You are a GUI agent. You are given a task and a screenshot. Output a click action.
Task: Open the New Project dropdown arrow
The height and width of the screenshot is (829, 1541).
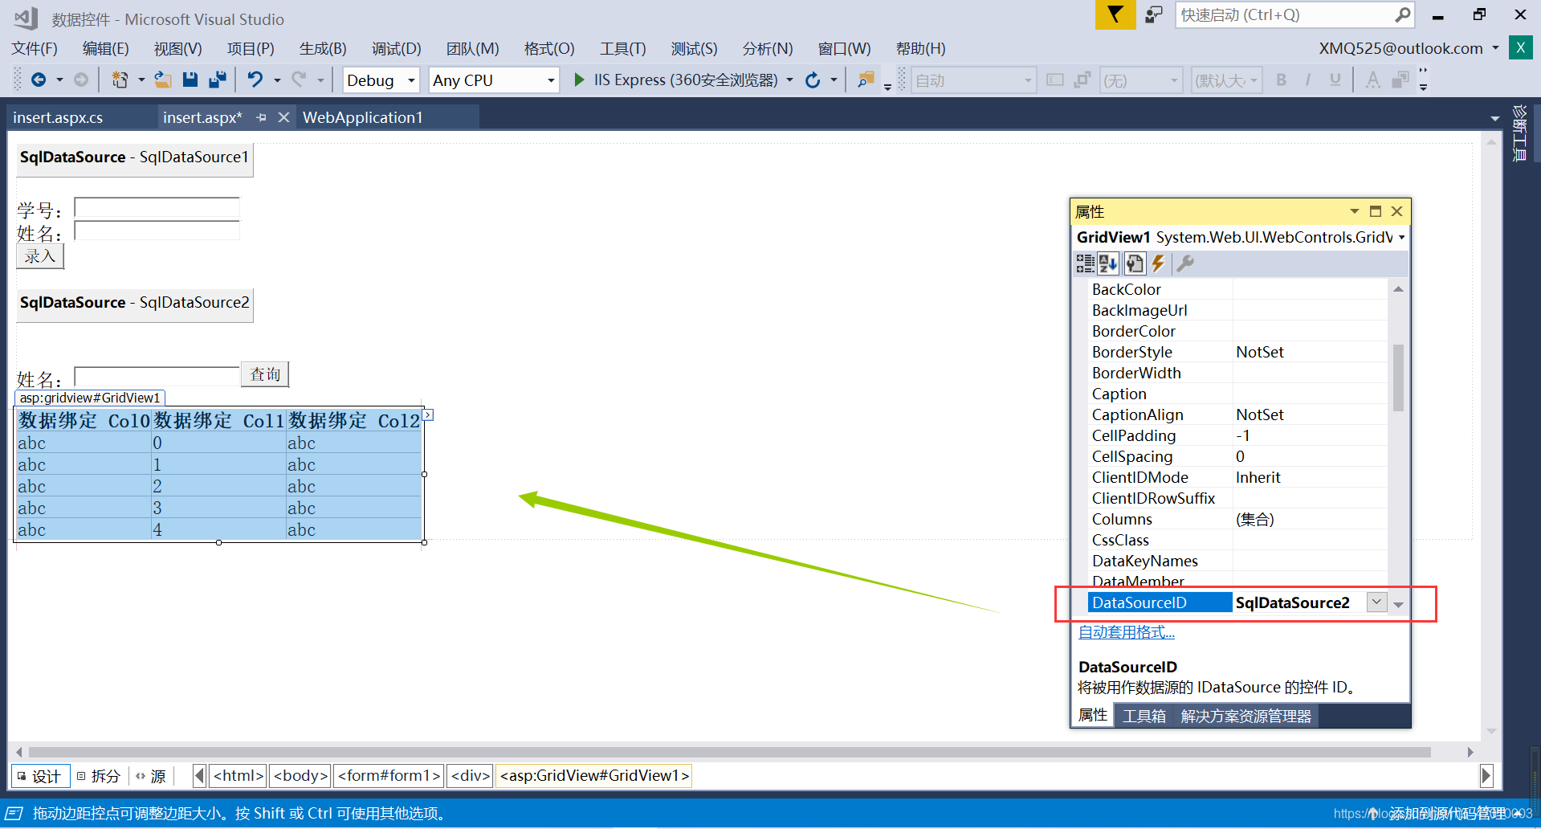[x=141, y=80]
